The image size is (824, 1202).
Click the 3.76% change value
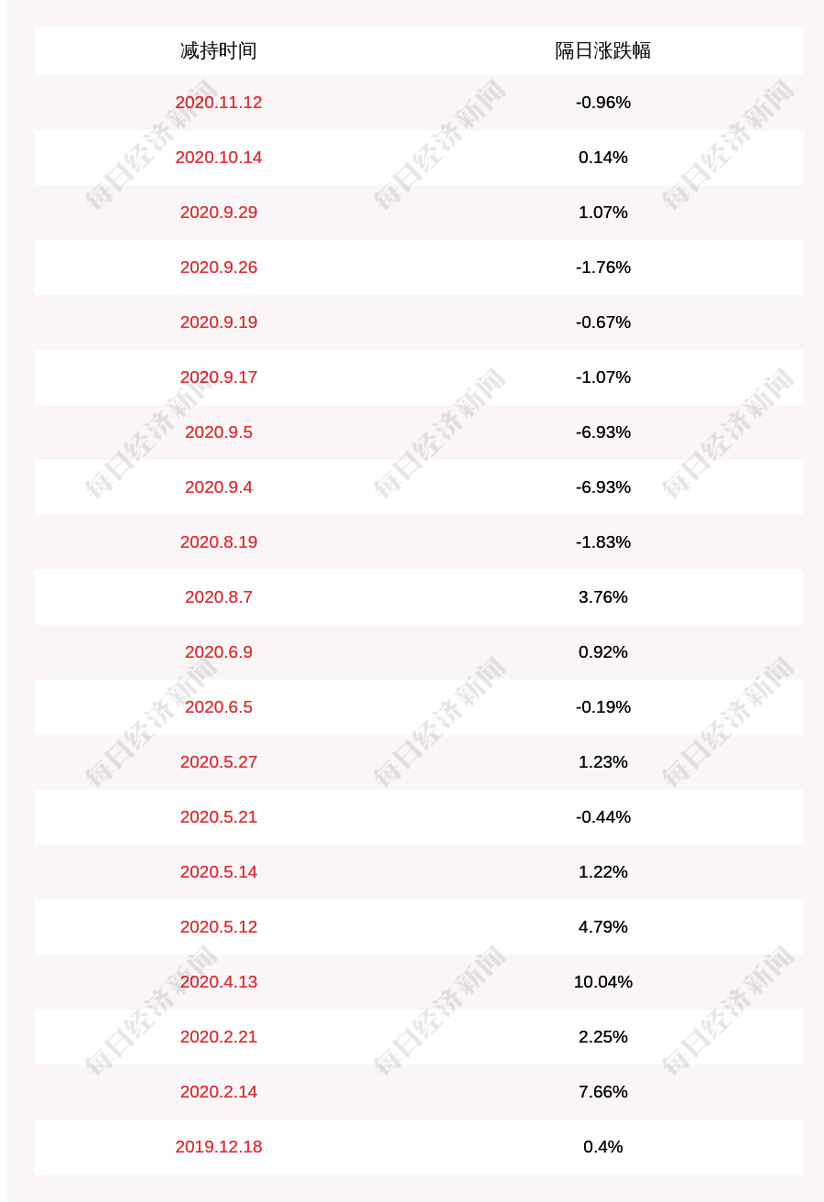603,596
